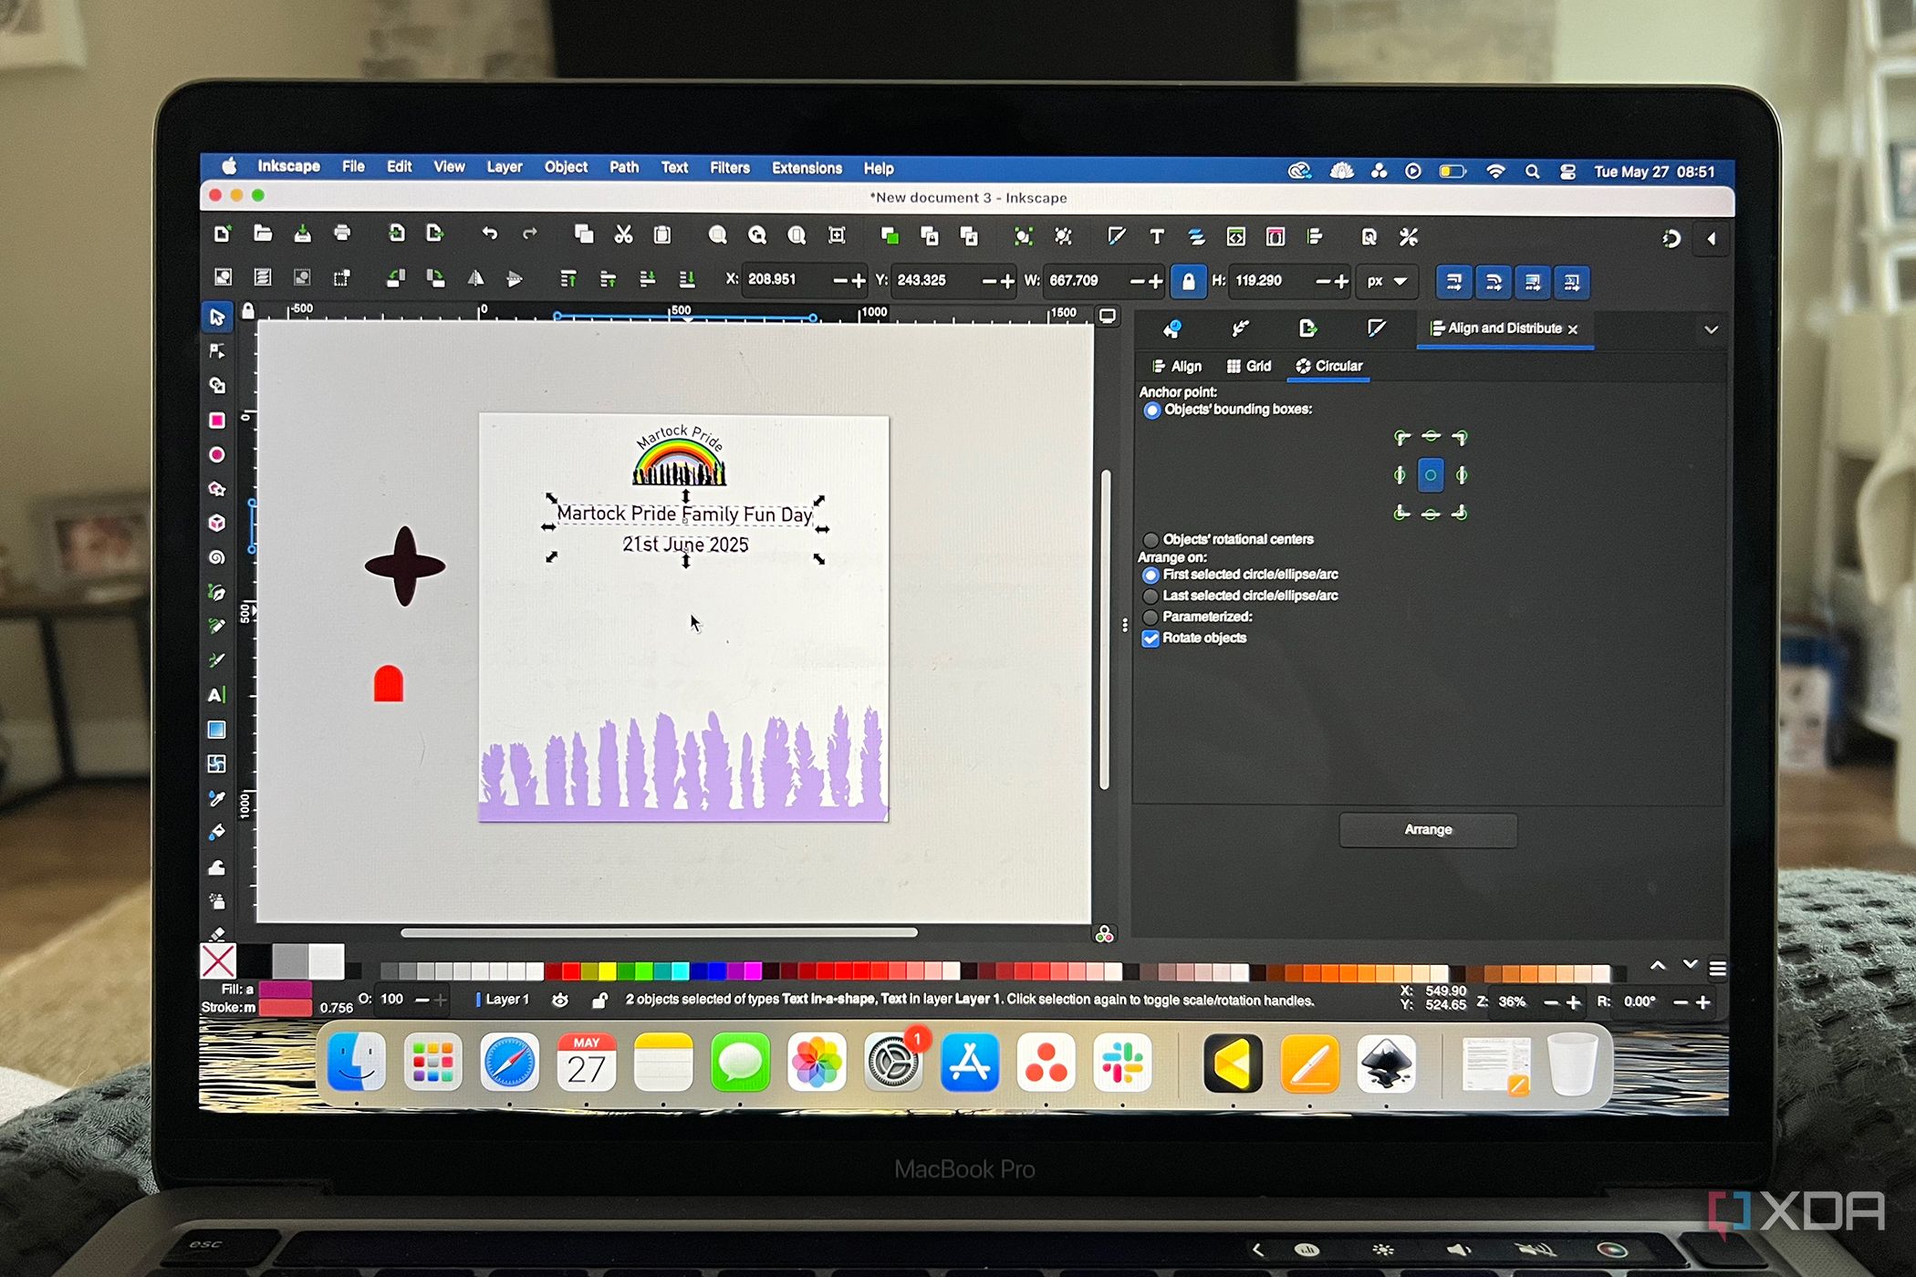Select the Ellipse tool
Viewport: 1916px width, 1277px height.
click(x=216, y=454)
